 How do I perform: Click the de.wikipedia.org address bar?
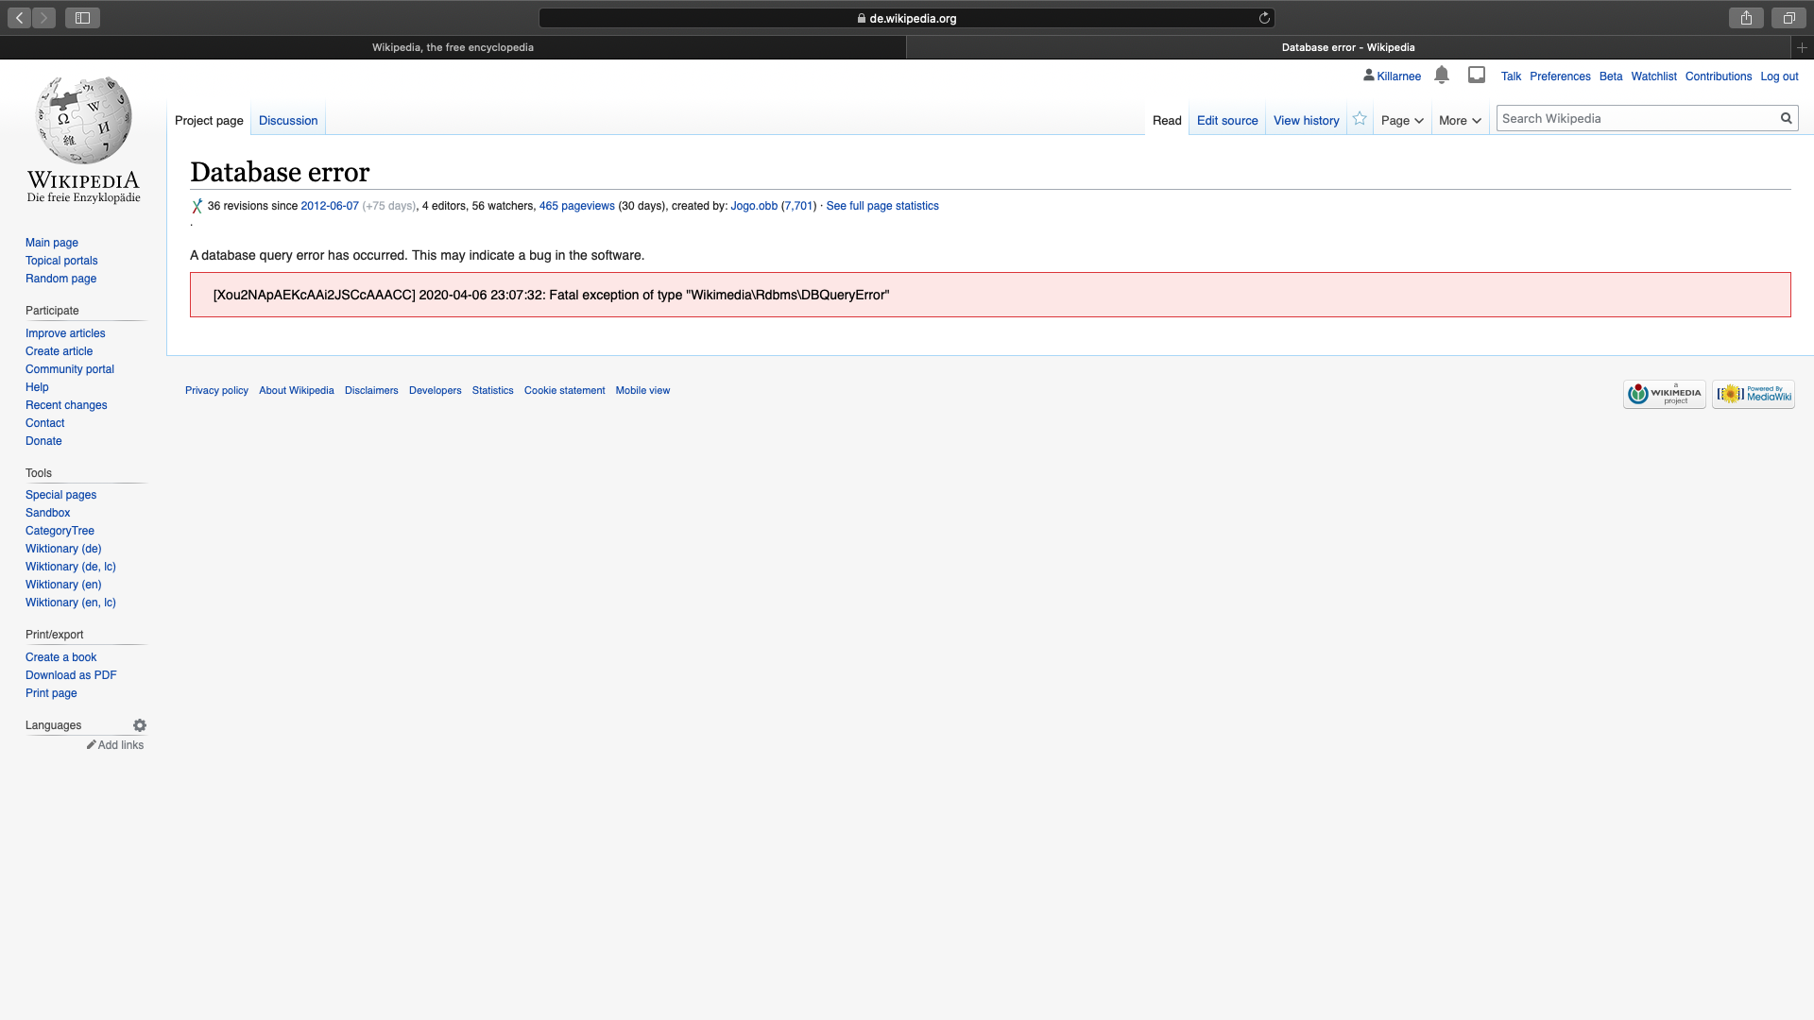tap(906, 18)
